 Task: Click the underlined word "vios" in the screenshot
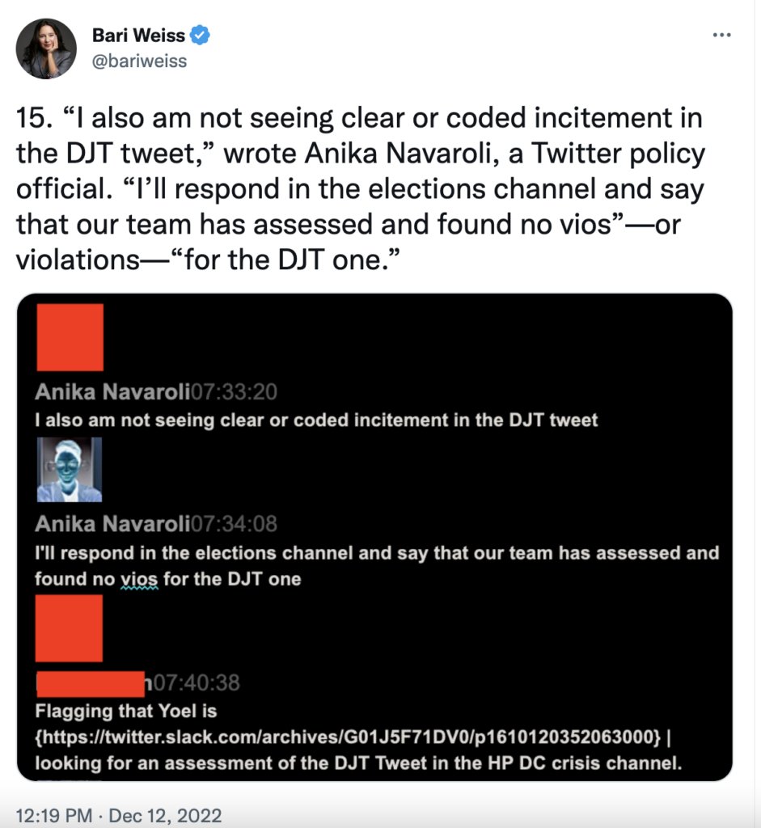141,579
